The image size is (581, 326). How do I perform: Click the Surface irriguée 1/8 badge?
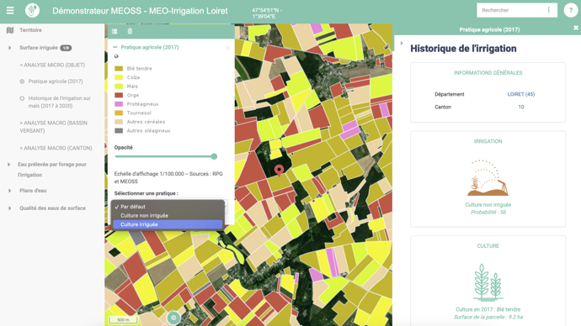66,48
